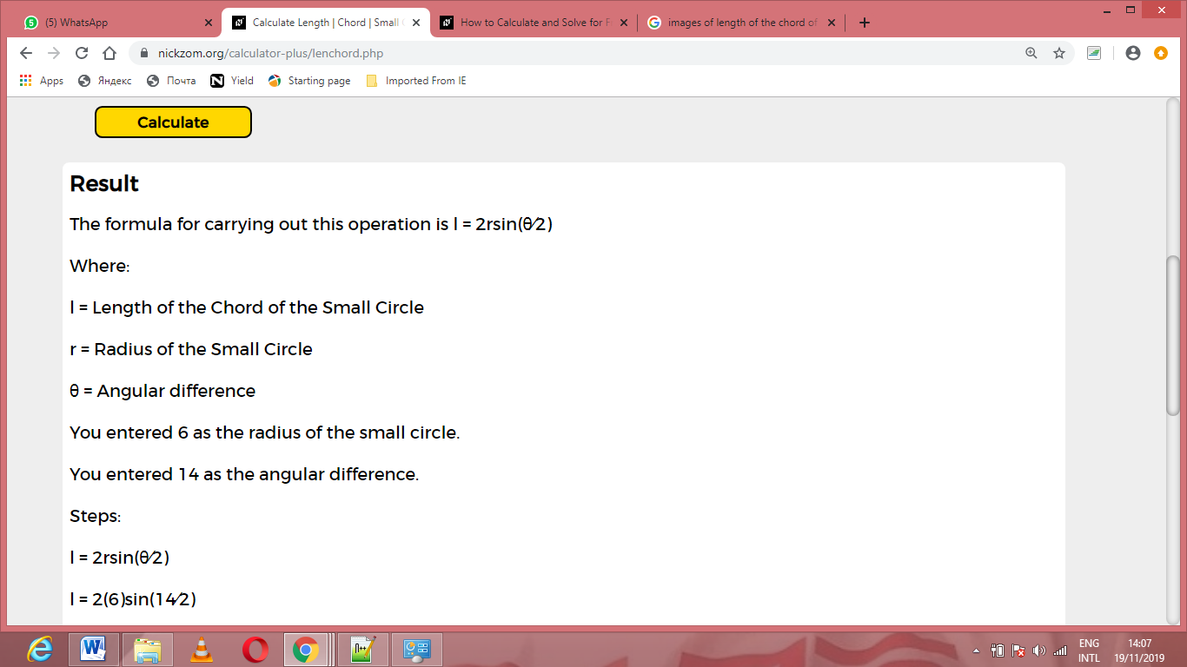Open File Explorer from the taskbar
The image size is (1187, 667).
(x=148, y=650)
